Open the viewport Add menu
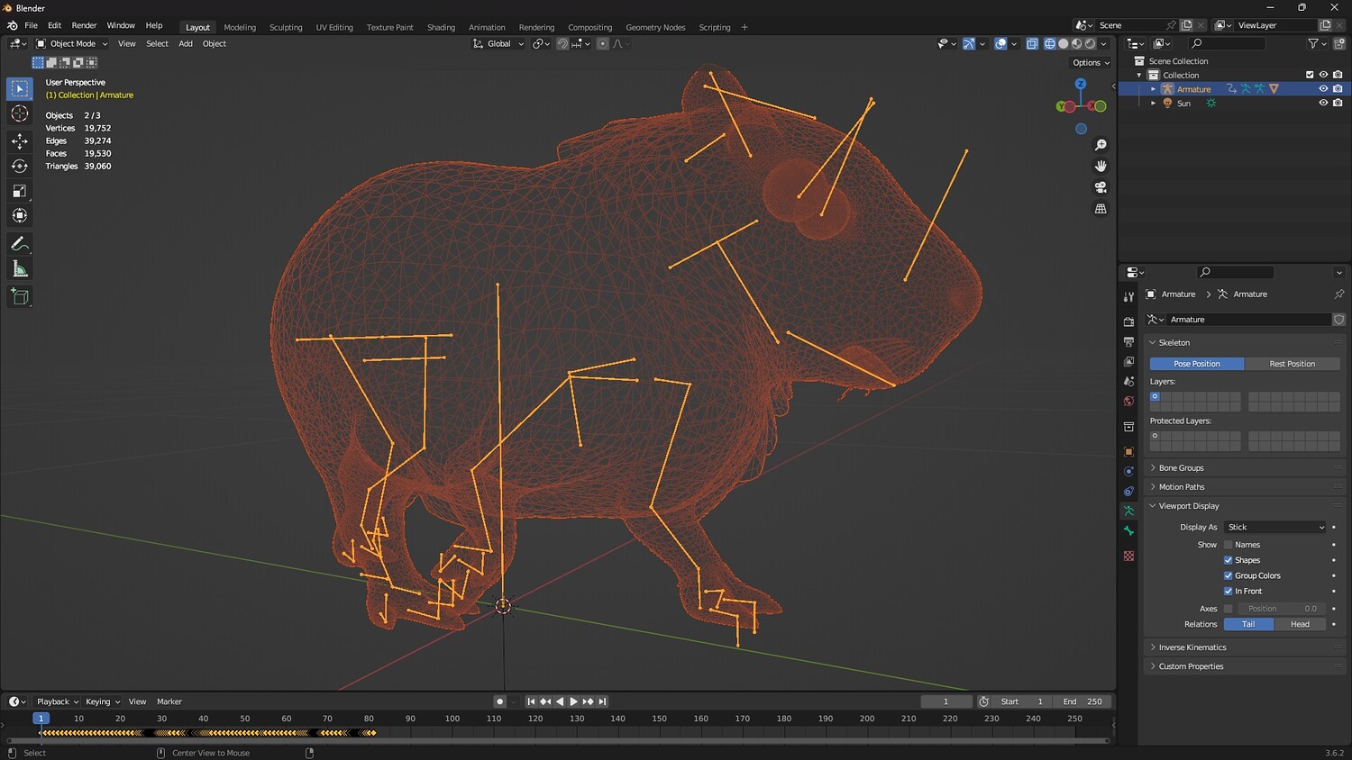Screen dimensions: 1352x760 click(x=186, y=43)
